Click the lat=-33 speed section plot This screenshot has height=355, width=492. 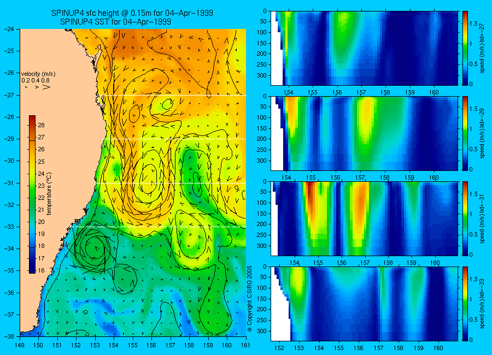click(x=364, y=304)
